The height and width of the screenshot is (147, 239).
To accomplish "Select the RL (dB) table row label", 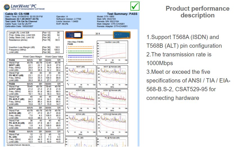I will pos(13,137).
